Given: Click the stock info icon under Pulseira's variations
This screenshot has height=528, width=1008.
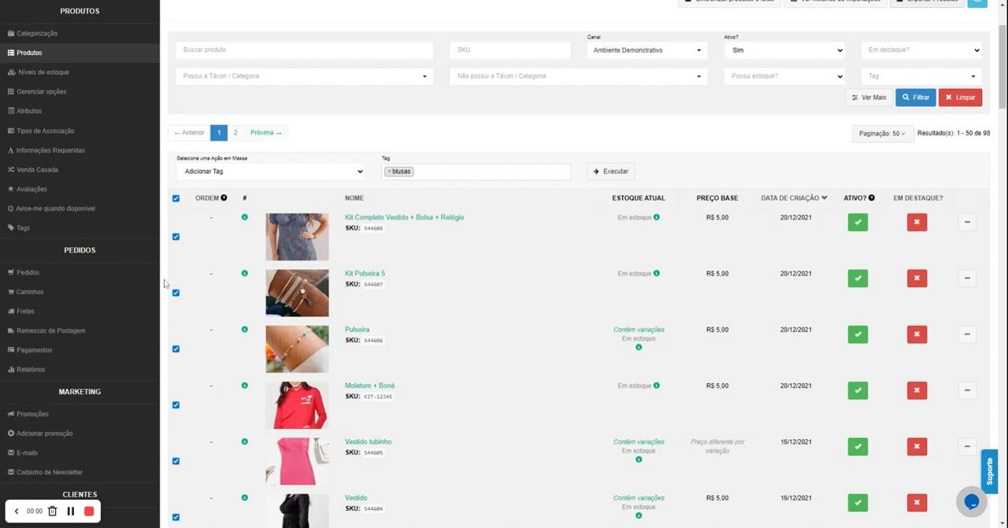Looking at the screenshot, I should (639, 347).
